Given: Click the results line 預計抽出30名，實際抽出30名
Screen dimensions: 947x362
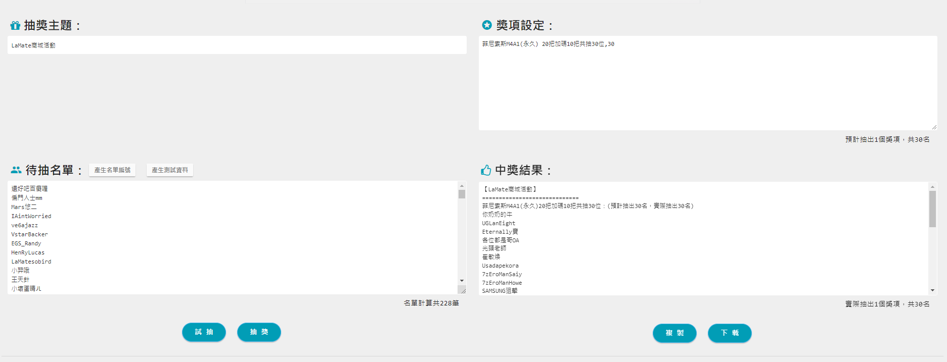Looking at the screenshot, I should [x=650, y=206].
